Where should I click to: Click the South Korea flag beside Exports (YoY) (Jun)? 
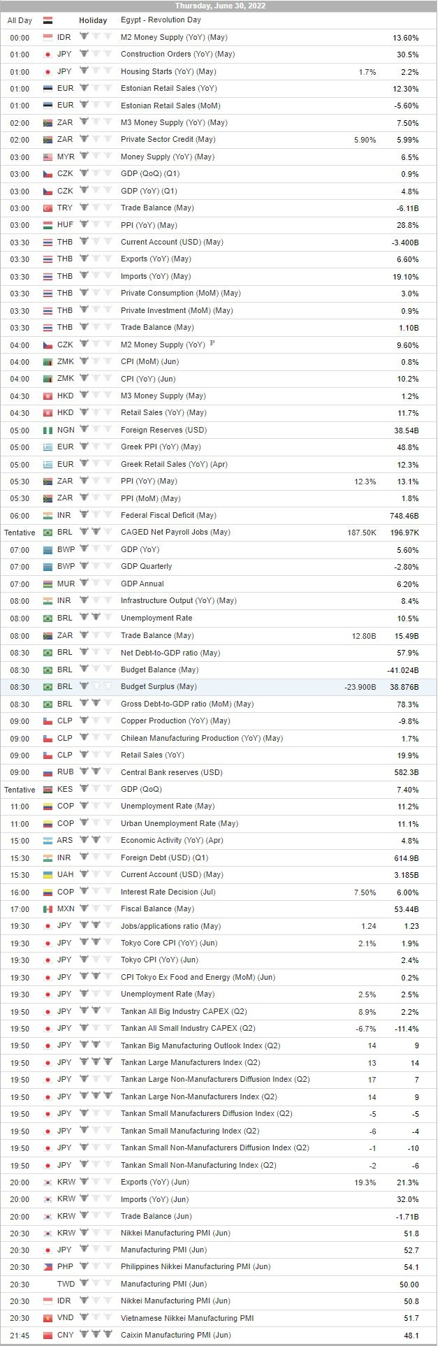[47, 1182]
